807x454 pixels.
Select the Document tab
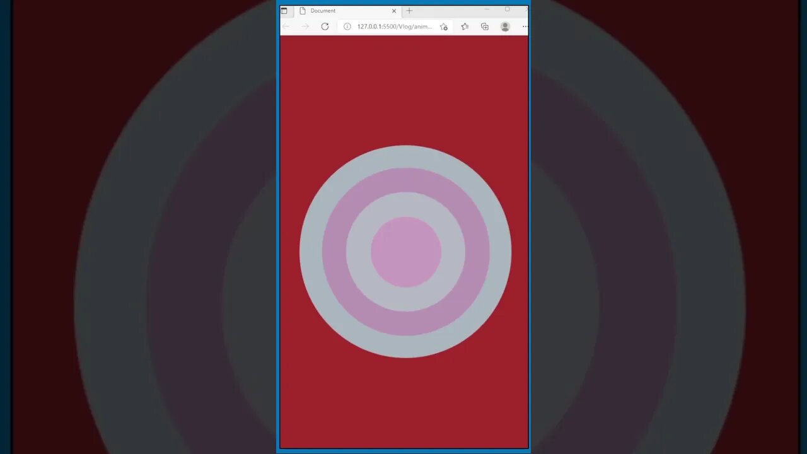click(x=349, y=11)
